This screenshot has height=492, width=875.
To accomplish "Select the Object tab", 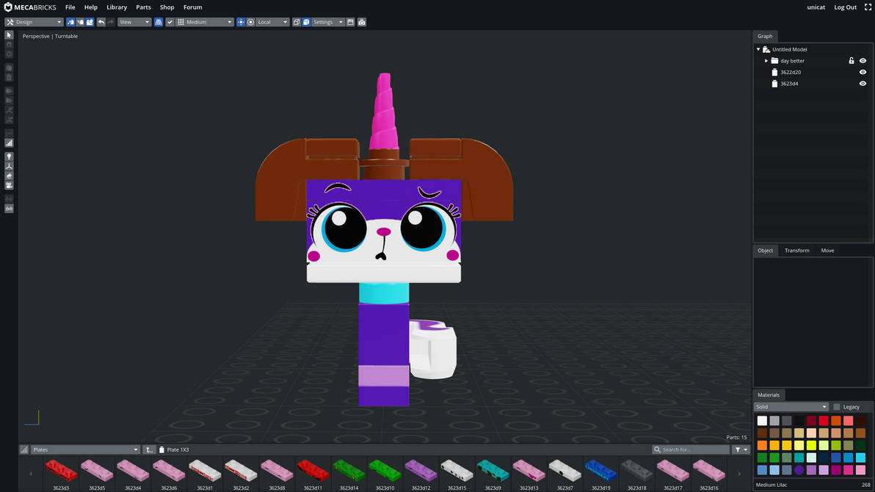I will point(766,250).
